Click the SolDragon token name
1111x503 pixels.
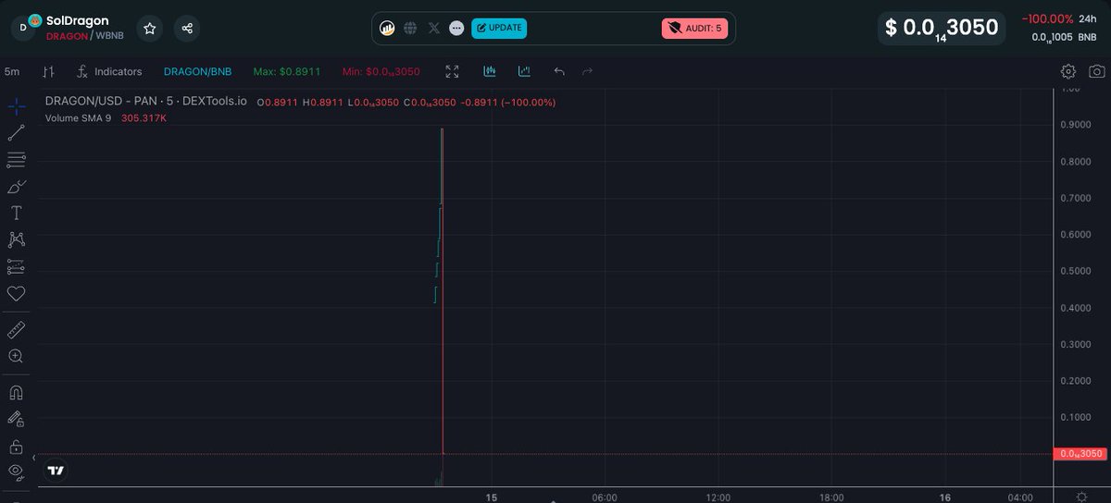pos(77,20)
